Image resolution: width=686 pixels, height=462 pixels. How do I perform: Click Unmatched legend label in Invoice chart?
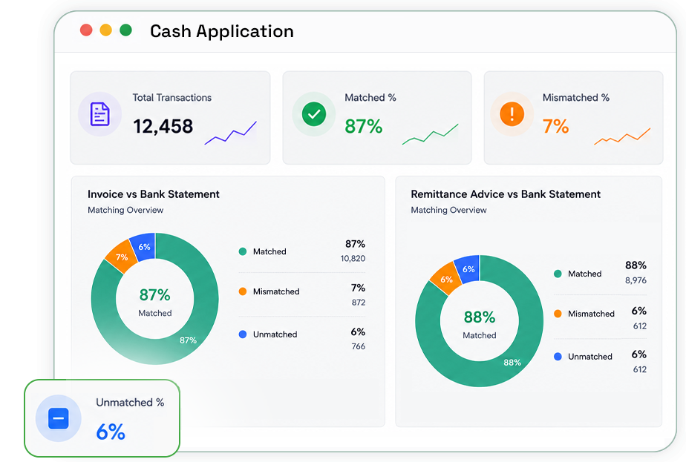275,334
